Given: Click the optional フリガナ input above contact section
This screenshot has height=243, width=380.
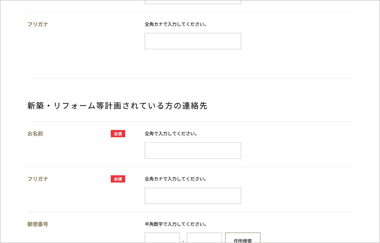Looking at the screenshot, I should [193, 41].
